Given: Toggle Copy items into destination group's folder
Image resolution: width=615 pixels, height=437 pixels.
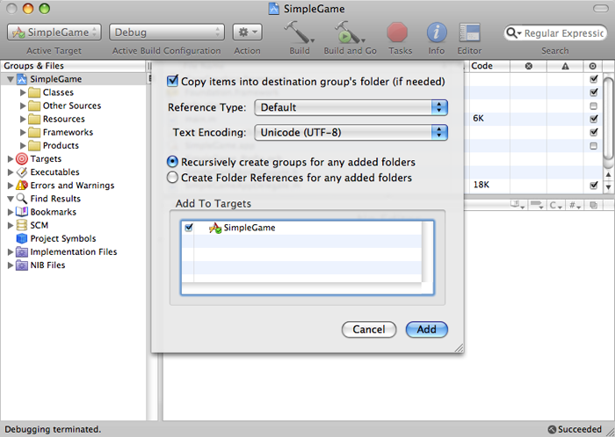Looking at the screenshot, I should click(172, 81).
